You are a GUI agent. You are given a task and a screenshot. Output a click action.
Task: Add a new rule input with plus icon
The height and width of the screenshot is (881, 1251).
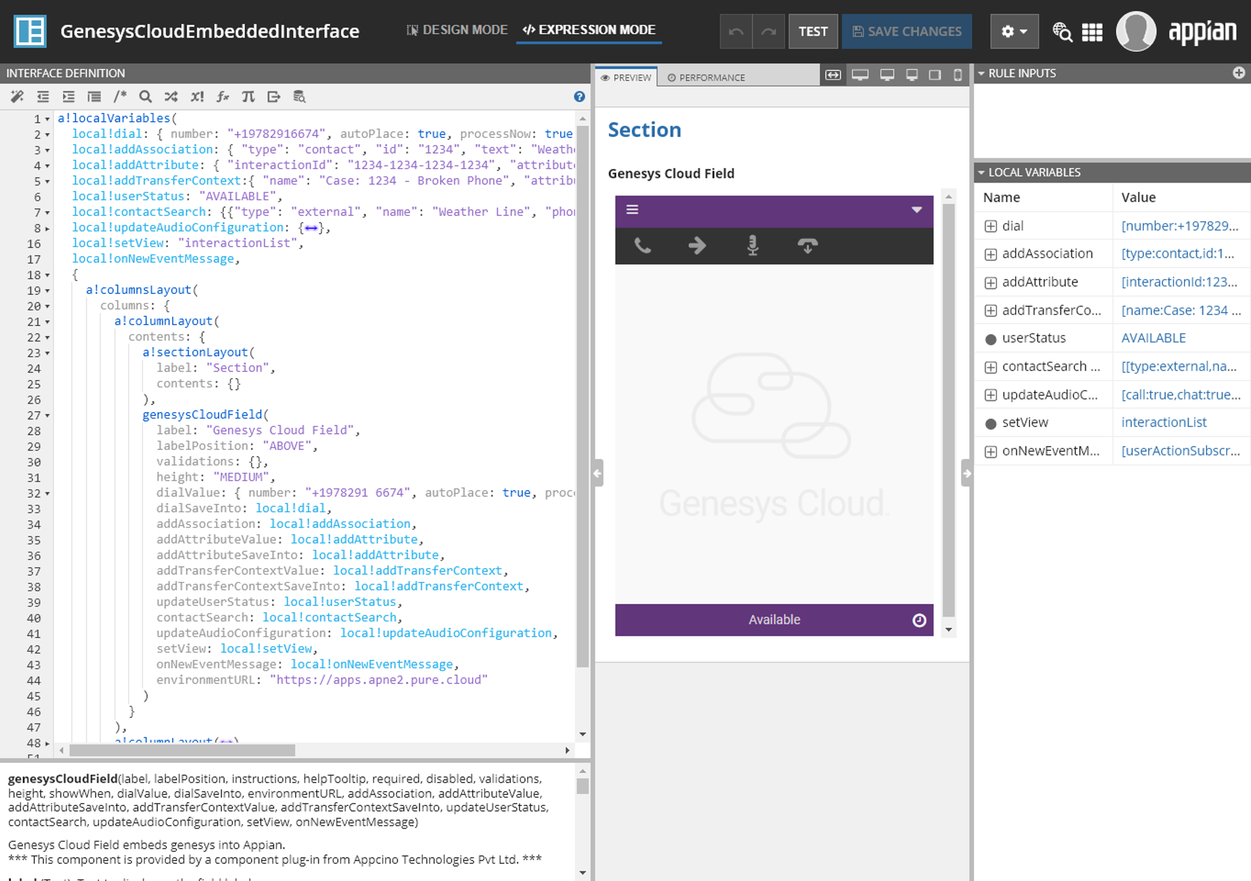(1239, 72)
